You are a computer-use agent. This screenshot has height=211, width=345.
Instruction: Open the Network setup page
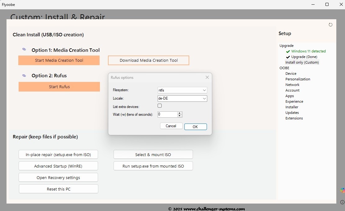point(292,85)
